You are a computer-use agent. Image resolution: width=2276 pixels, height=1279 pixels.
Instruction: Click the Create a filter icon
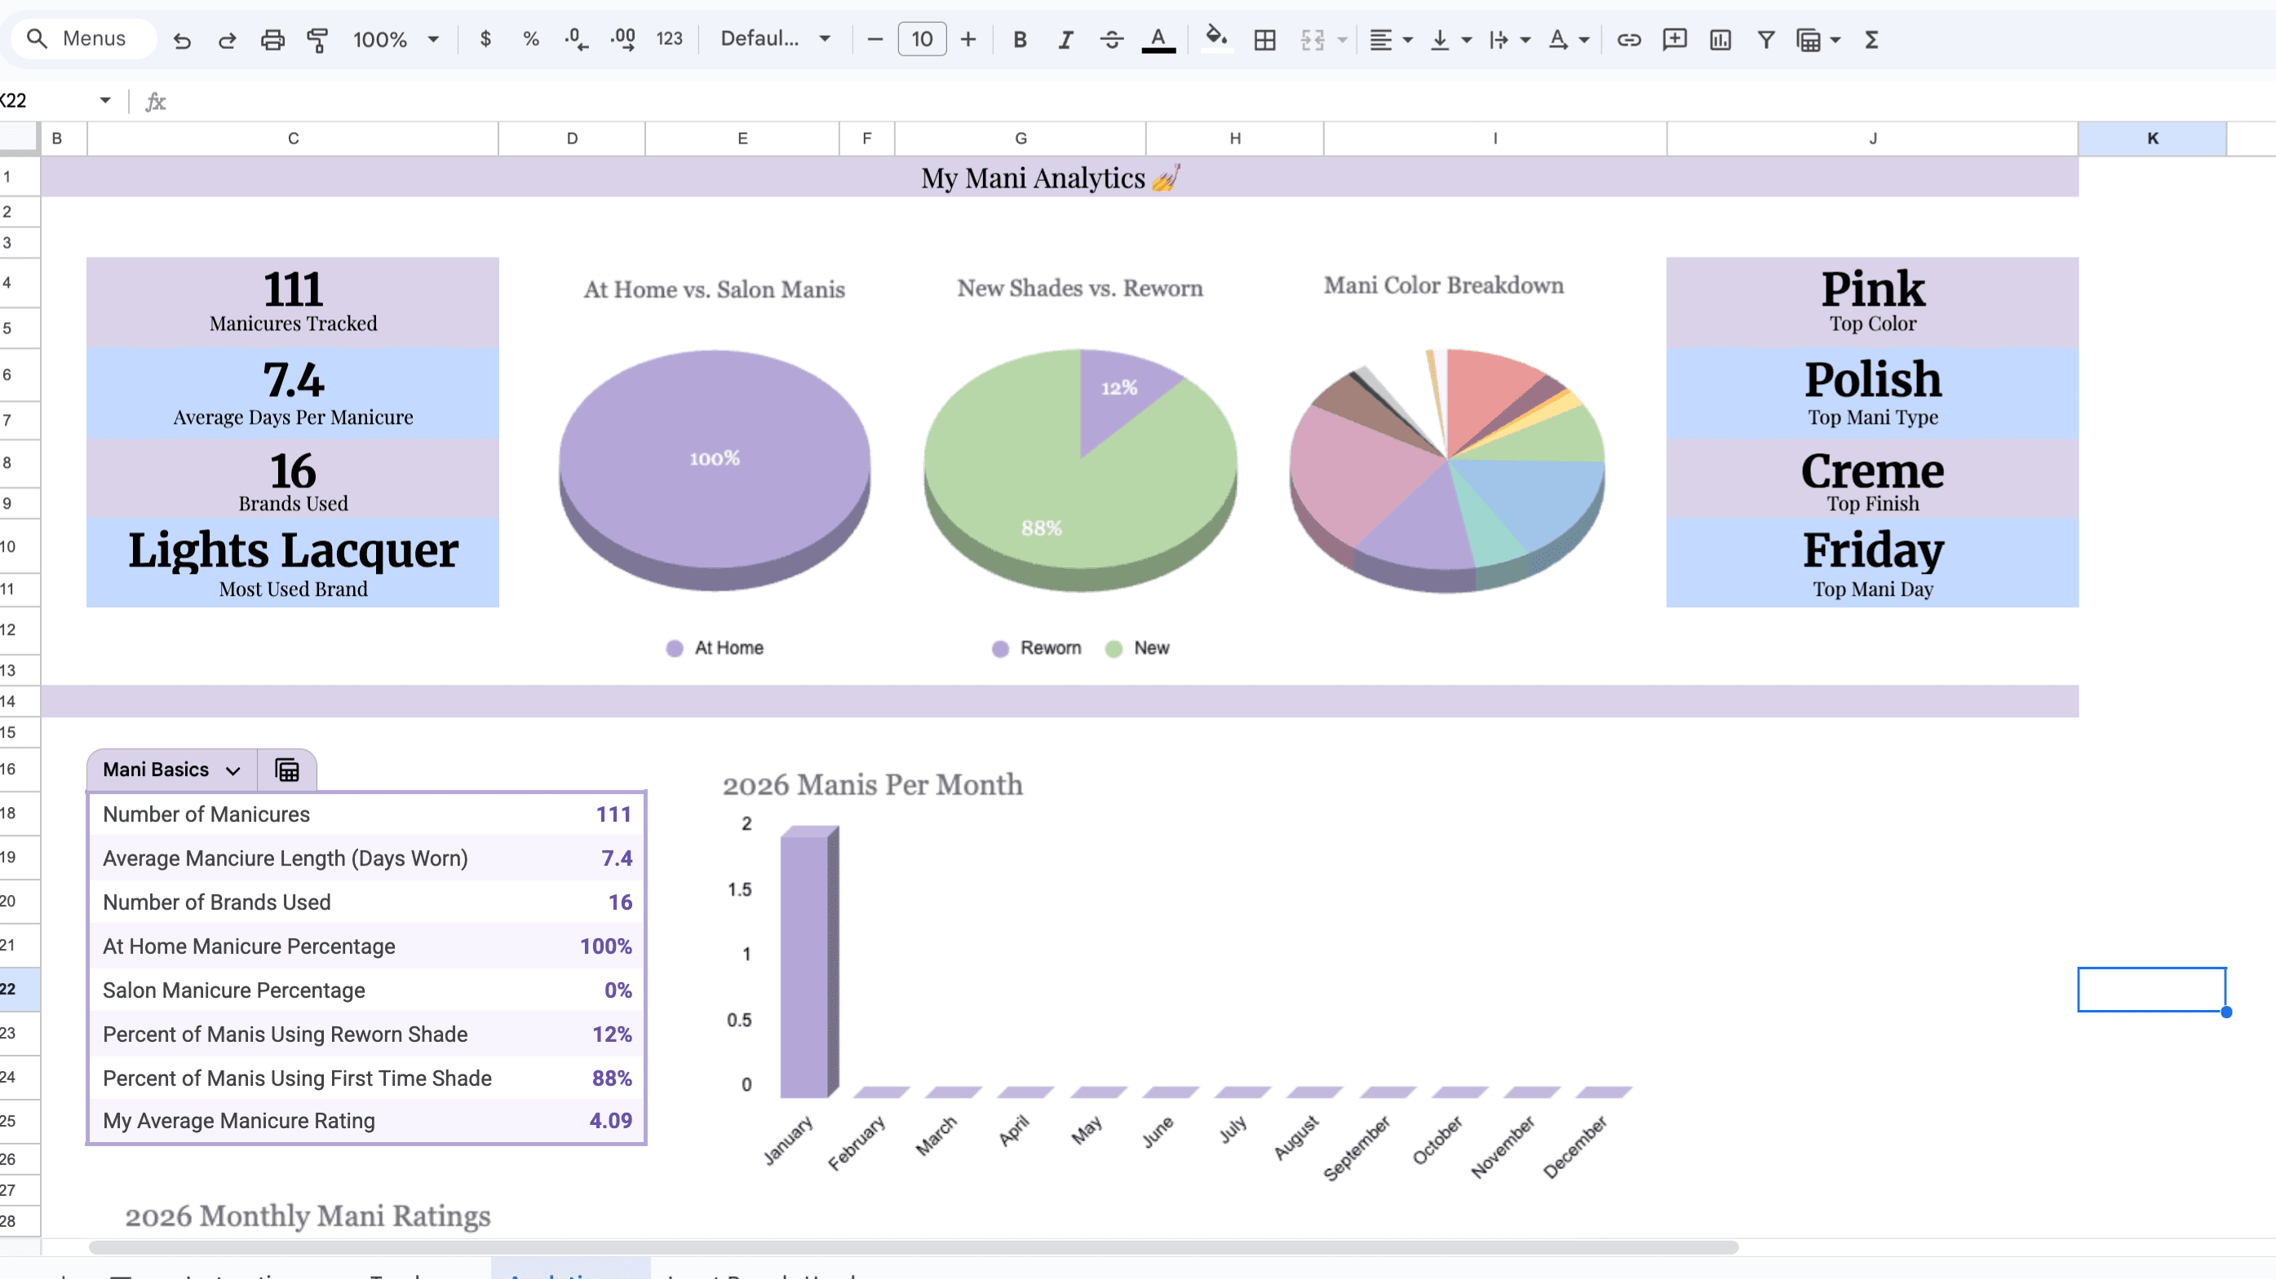click(x=1765, y=40)
